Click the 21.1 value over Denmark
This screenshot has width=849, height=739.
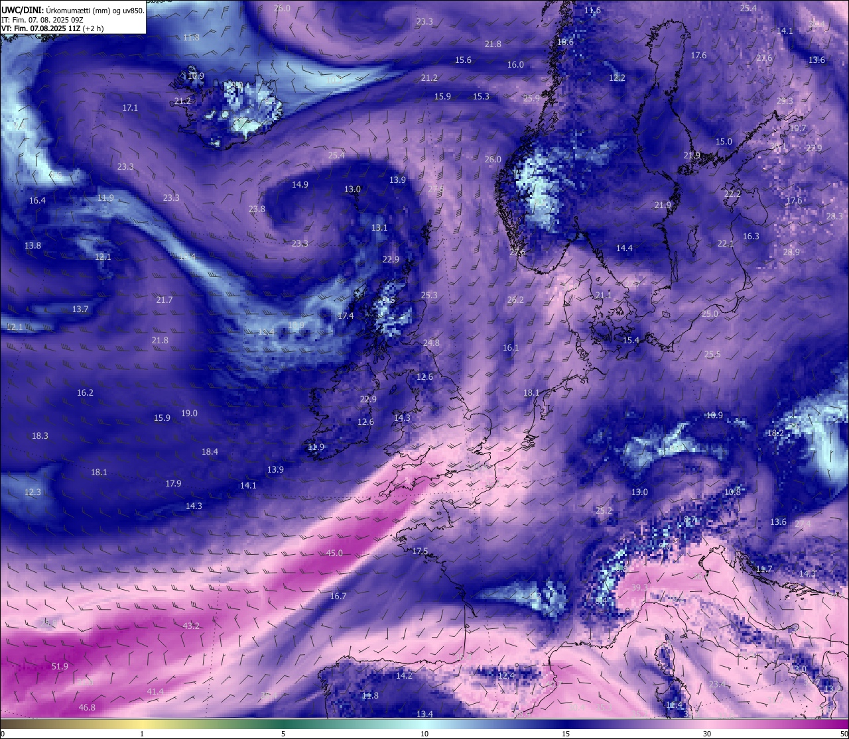pos(604,296)
